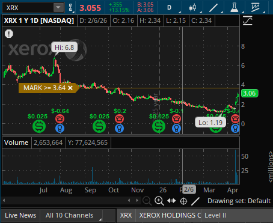Click the zoom out magnifier icon

pyautogui.click(x=147, y=201)
